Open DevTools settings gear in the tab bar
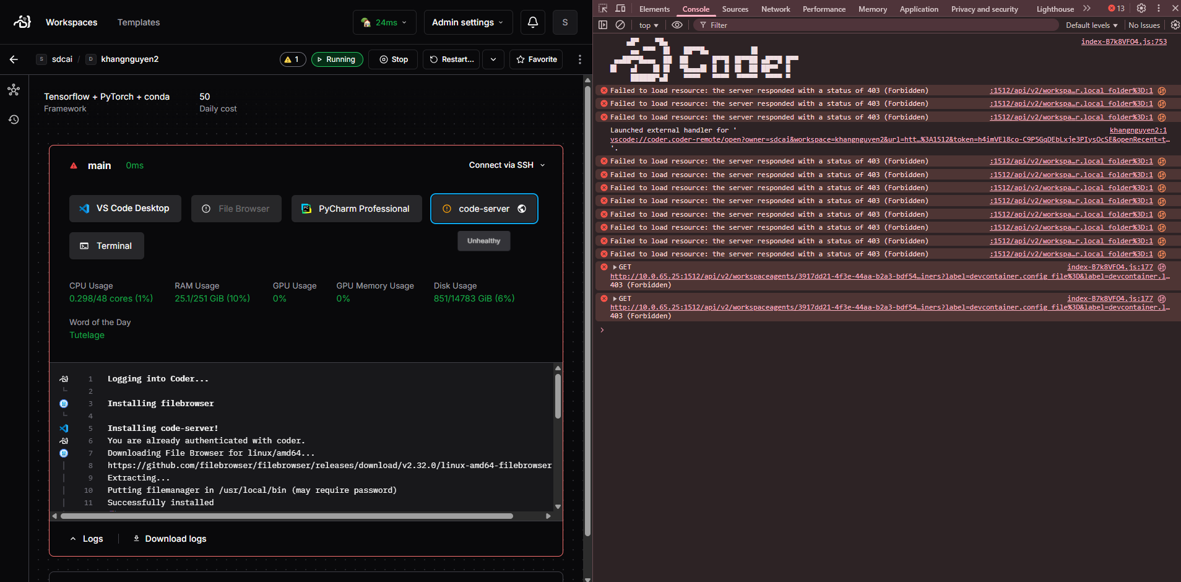 1141,9
